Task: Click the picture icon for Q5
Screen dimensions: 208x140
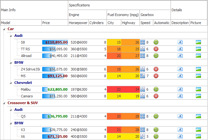Action: point(198,116)
